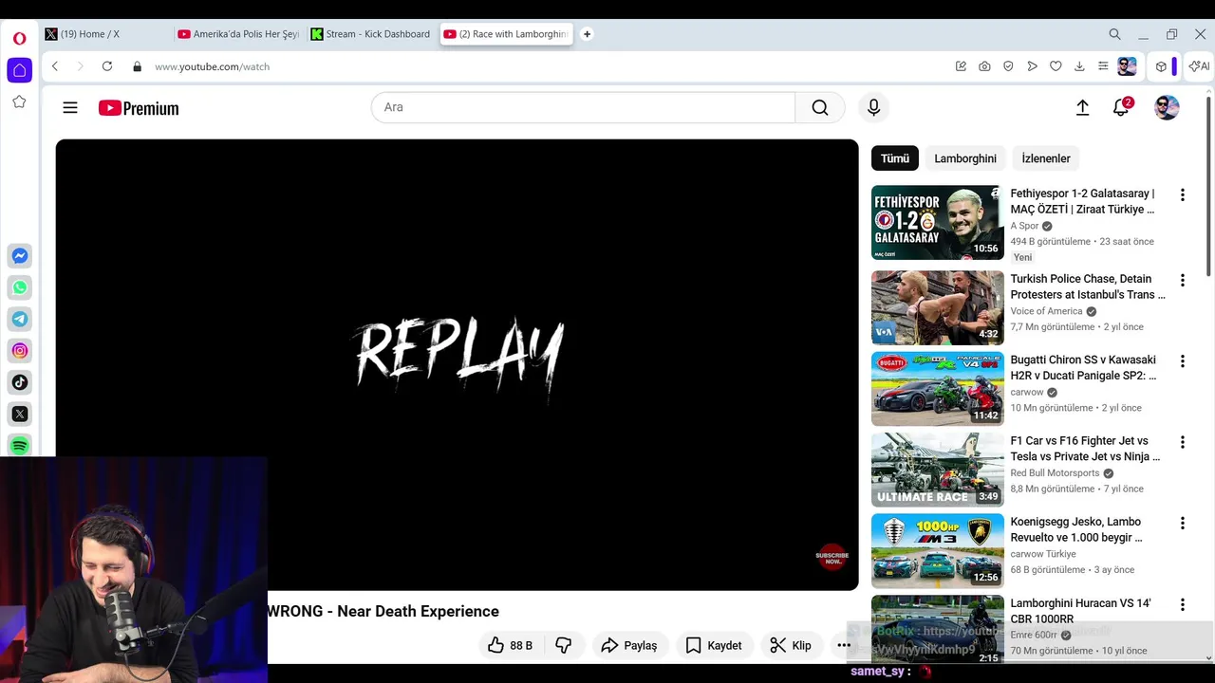Image resolution: width=1215 pixels, height=683 pixels.
Task: Open a new browser tab
Action: [587, 34]
